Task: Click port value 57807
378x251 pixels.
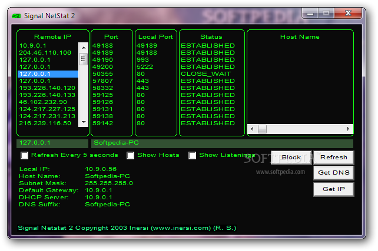Action: pyautogui.click(x=102, y=81)
